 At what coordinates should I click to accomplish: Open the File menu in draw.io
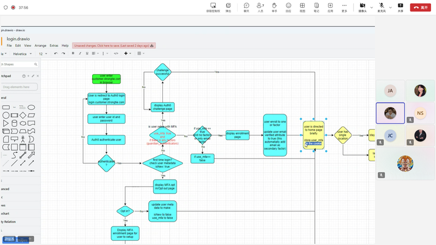click(9, 46)
